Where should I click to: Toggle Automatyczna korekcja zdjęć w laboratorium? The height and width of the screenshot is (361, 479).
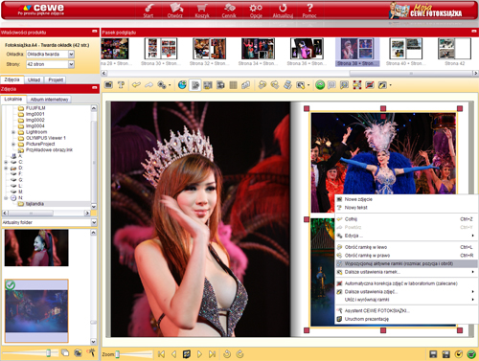[x=406, y=283]
